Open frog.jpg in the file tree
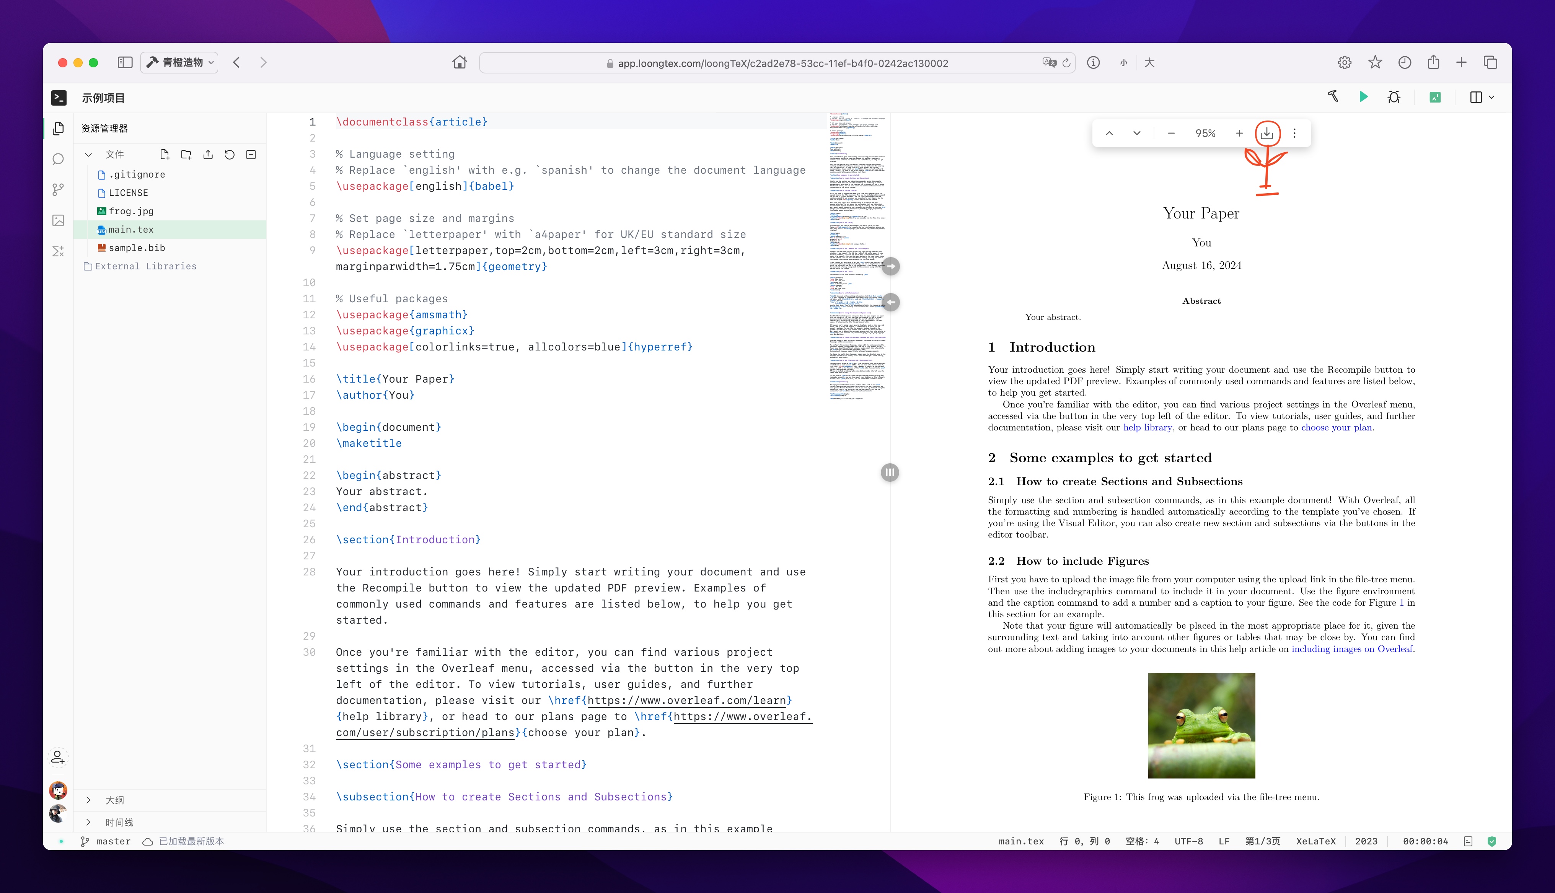The width and height of the screenshot is (1555, 893). (130, 211)
